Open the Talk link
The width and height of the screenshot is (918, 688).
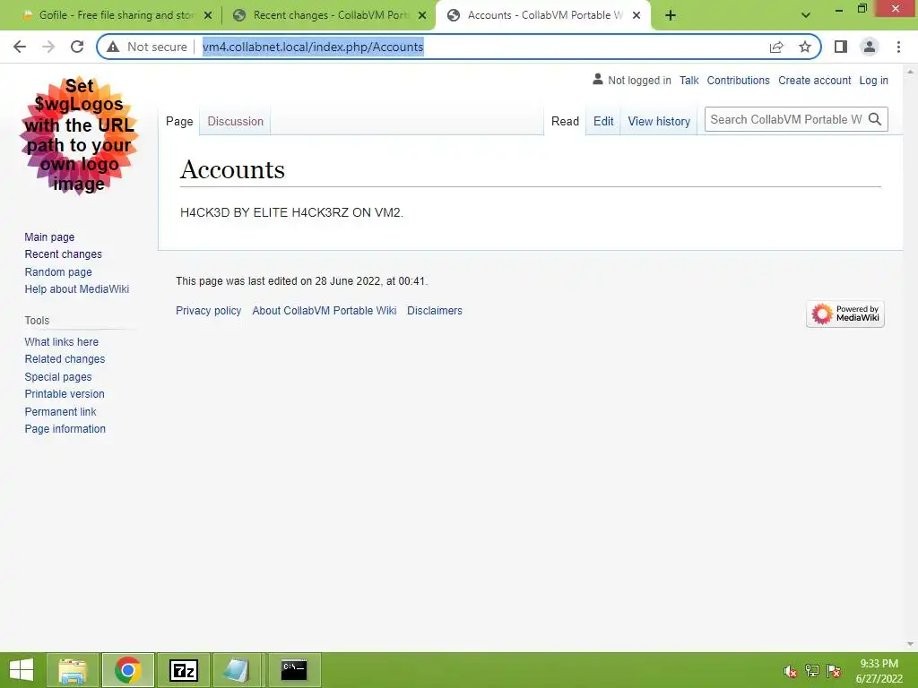tap(689, 80)
